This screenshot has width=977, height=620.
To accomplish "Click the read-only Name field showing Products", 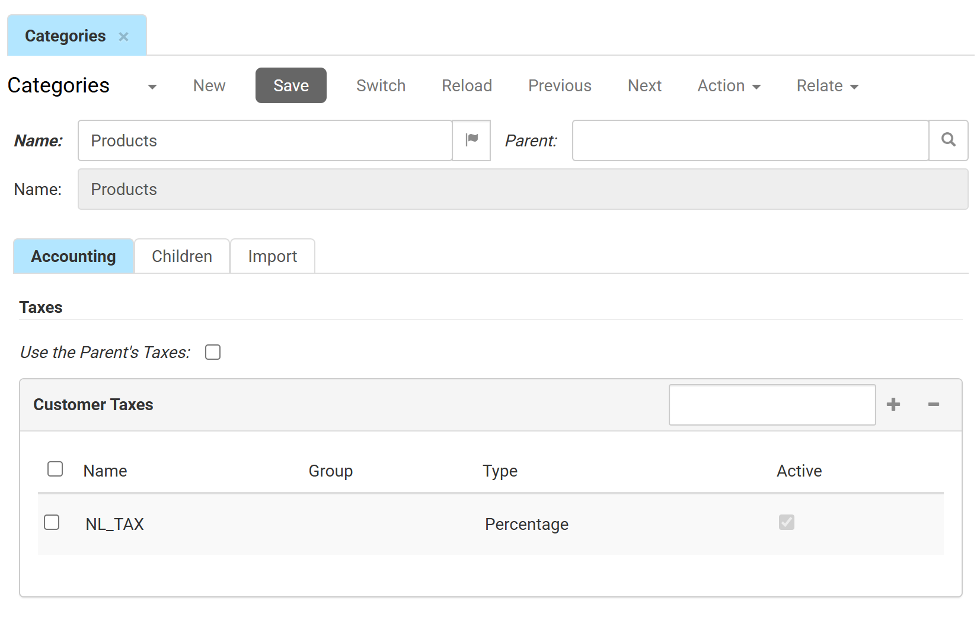I will [523, 189].
